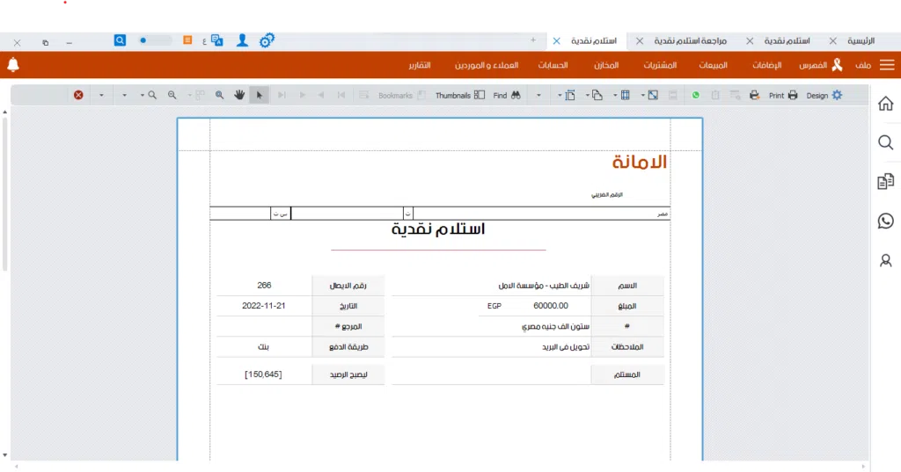Click the Print button in viewer toolbar
The image size is (901, 472).
(x=783, y=95)
